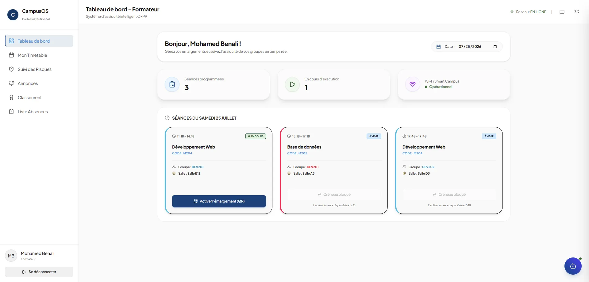Click Créneau bloqué on the 17:48 session card

pos(449,195)
